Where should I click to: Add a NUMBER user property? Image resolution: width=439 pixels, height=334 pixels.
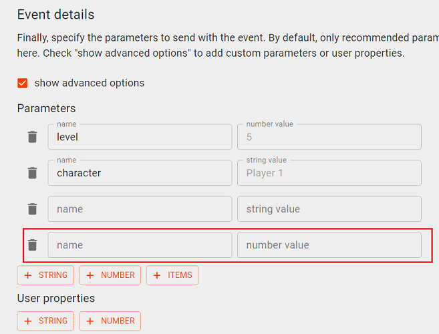pos(110,321)
